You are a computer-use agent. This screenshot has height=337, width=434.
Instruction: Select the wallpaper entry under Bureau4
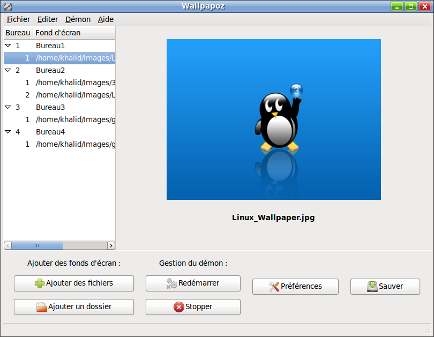pyautogui.click(x=59, y=144)
